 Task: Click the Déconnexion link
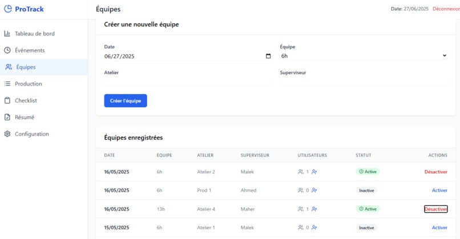(x=446, y=9)
